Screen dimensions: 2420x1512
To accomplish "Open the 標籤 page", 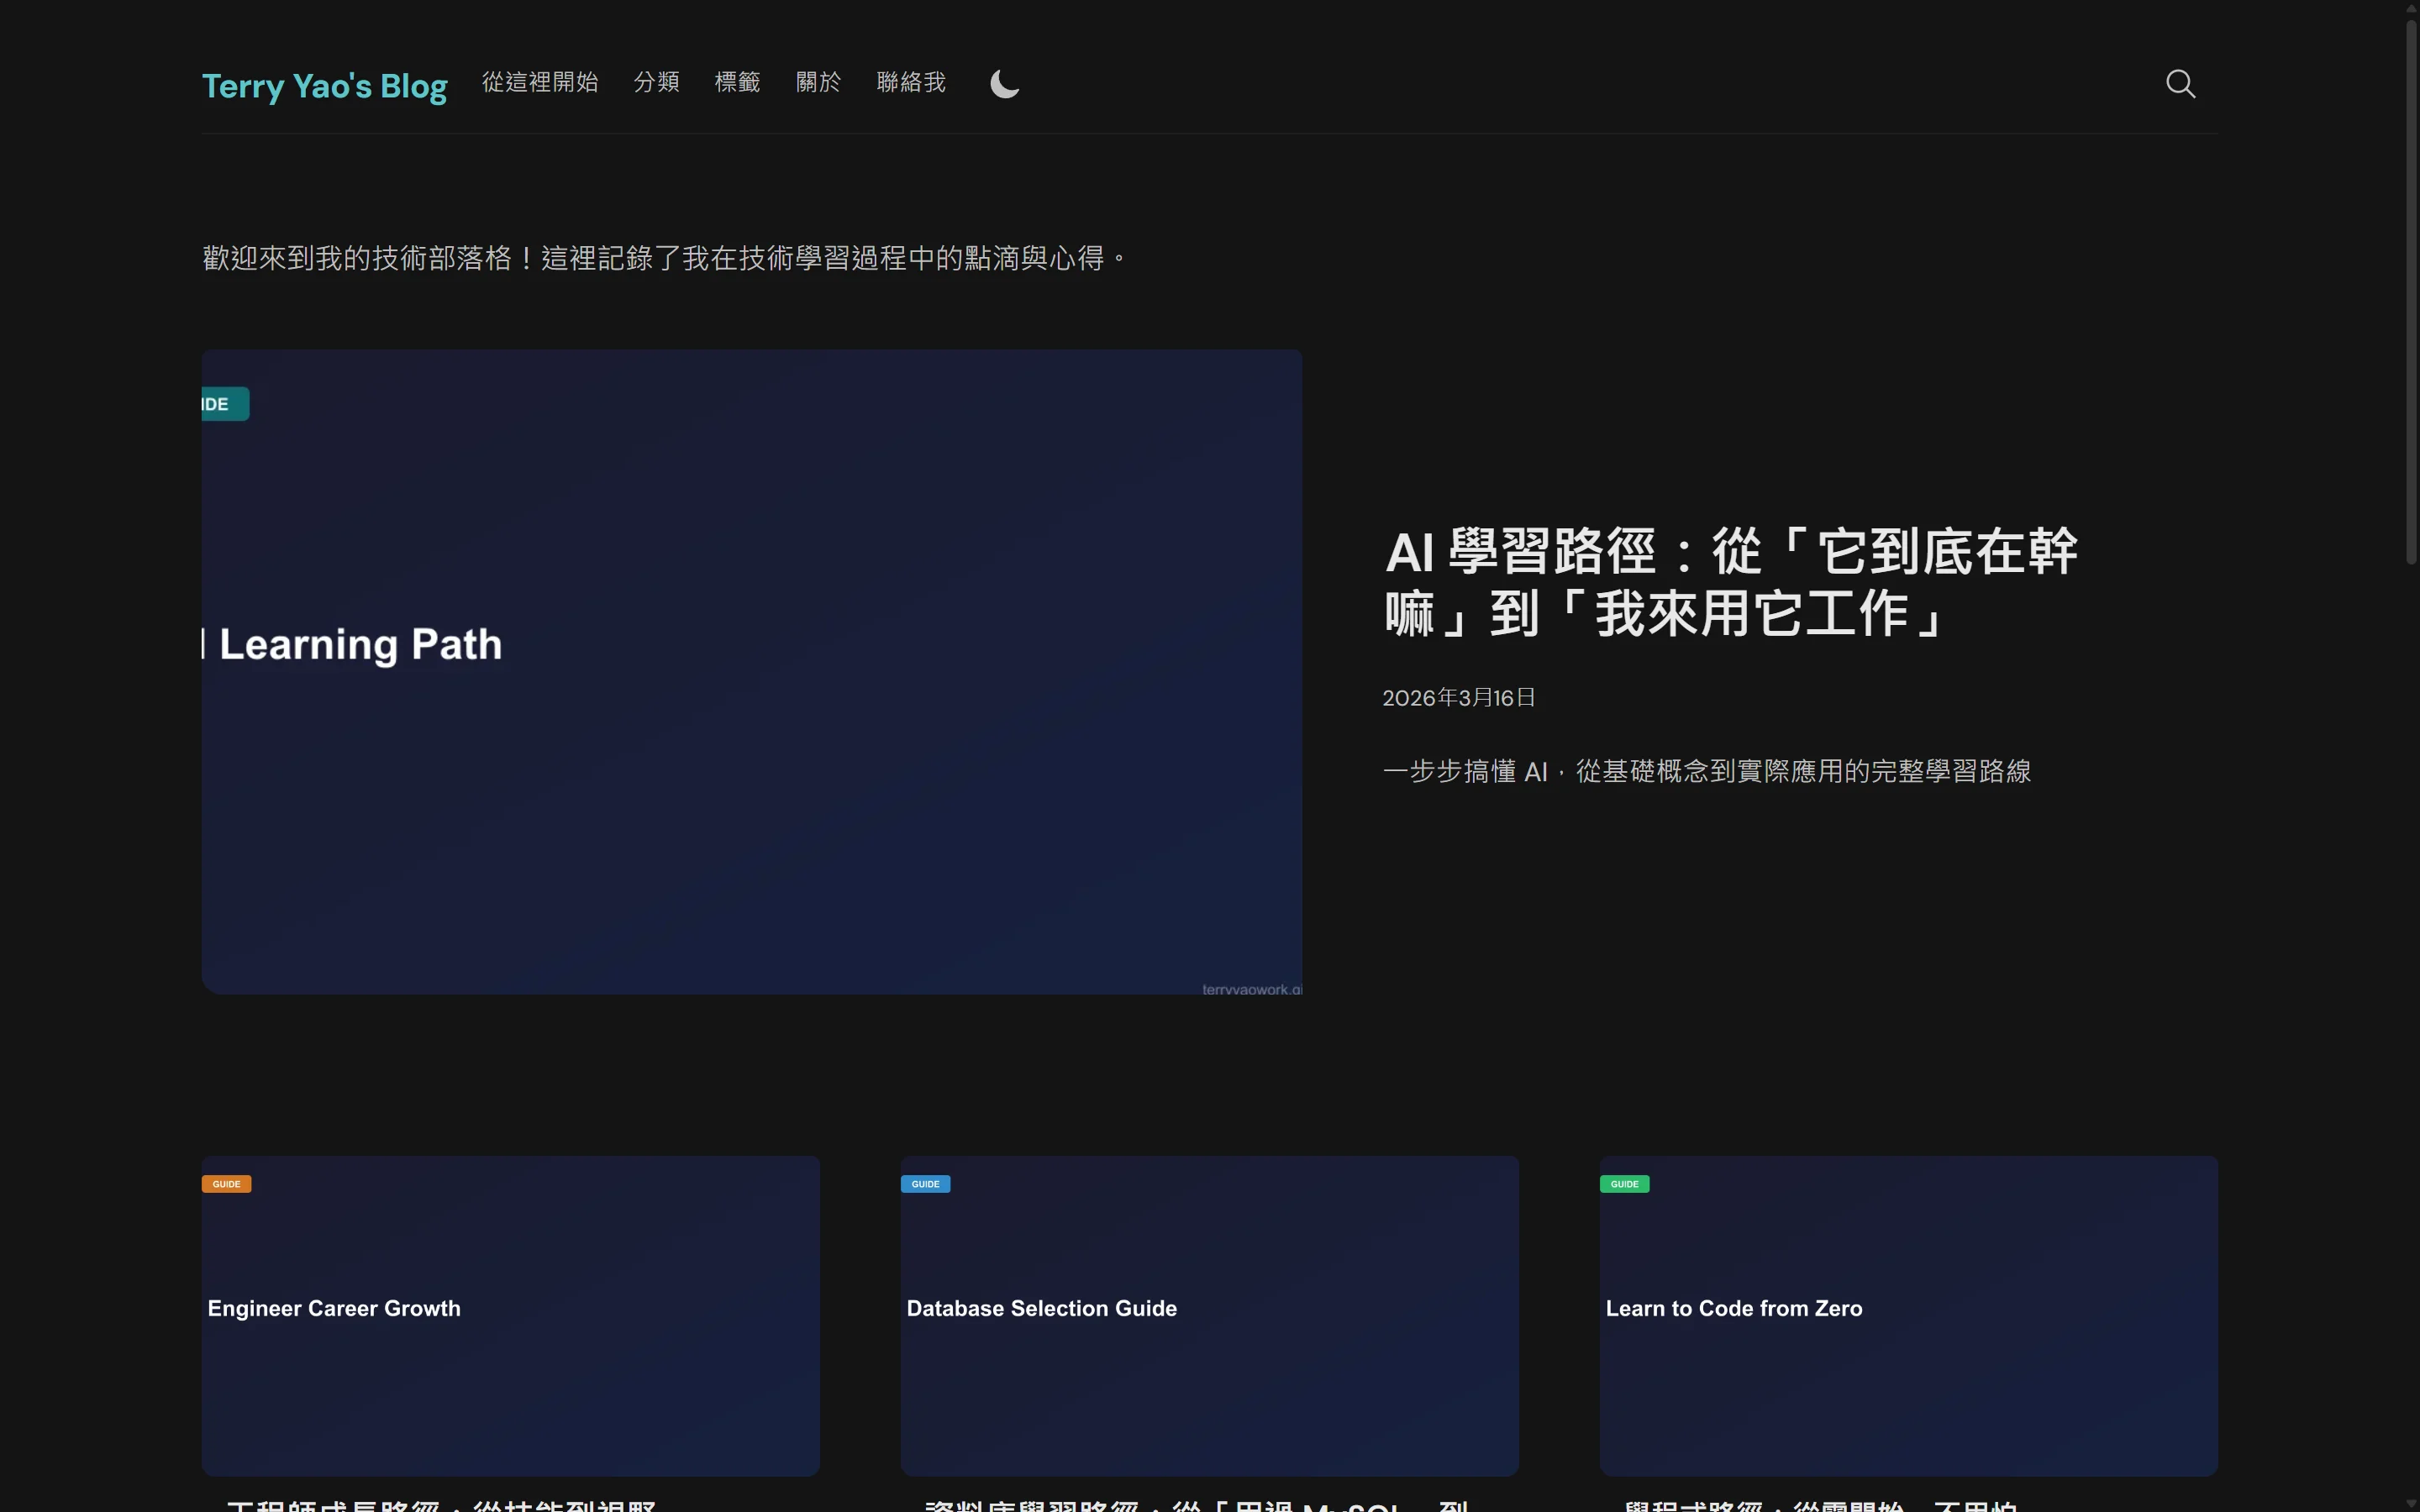I will pos(737,83).
